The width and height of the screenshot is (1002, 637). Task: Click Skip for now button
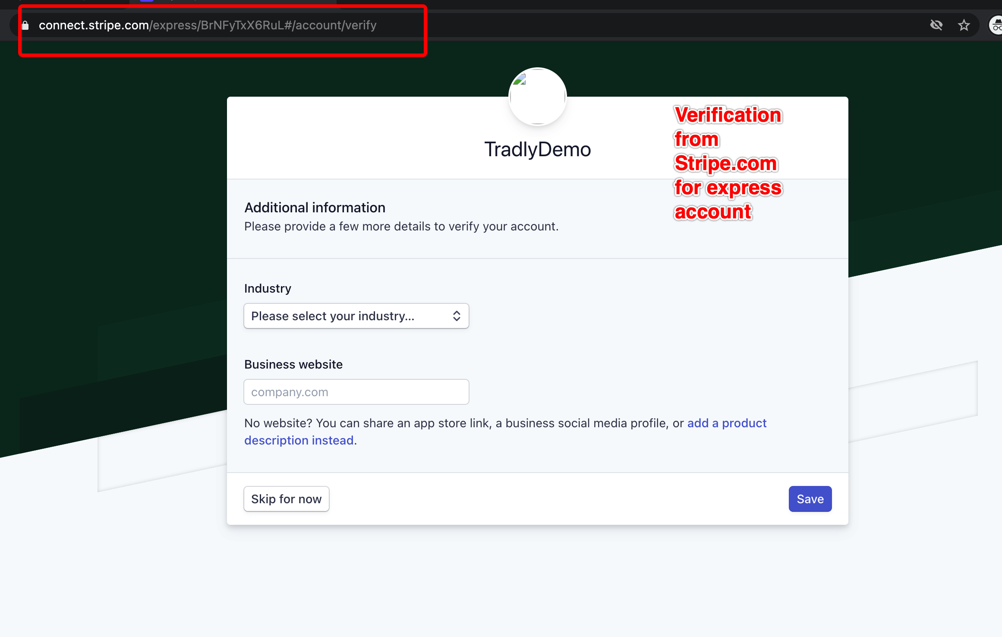coord(286,499)
